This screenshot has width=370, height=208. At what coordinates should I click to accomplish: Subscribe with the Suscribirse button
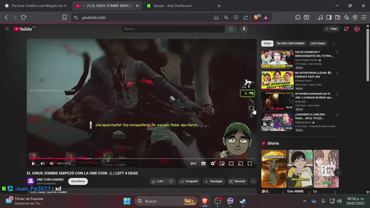click(x=78, y=181)
